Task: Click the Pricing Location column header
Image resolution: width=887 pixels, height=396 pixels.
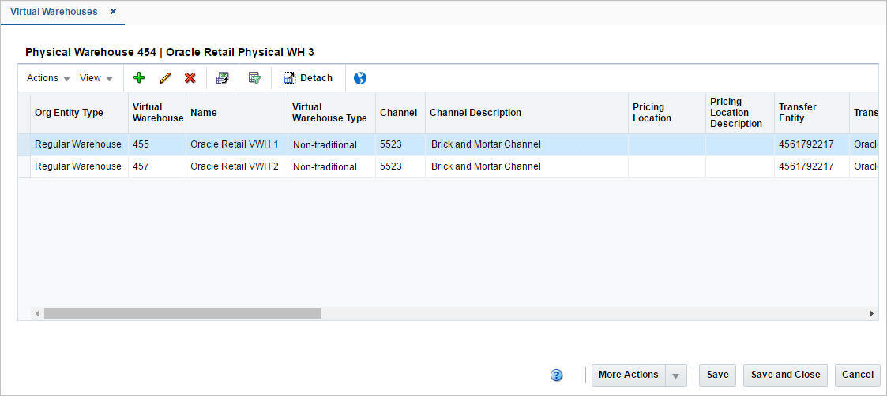Action: pos(667,113)
